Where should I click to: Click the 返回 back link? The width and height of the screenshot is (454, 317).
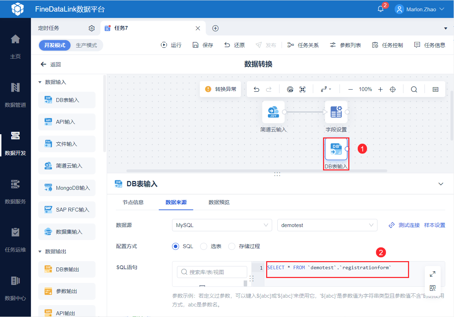click(x=51, y=64)
